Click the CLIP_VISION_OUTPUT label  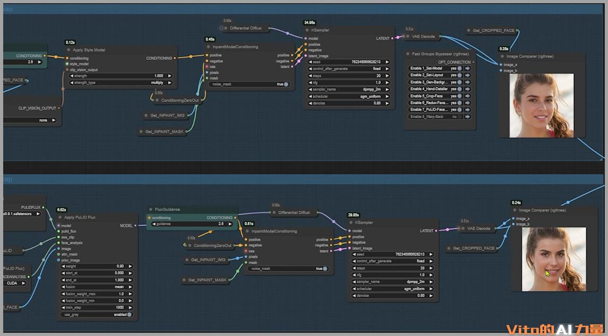tap(37, 108)
